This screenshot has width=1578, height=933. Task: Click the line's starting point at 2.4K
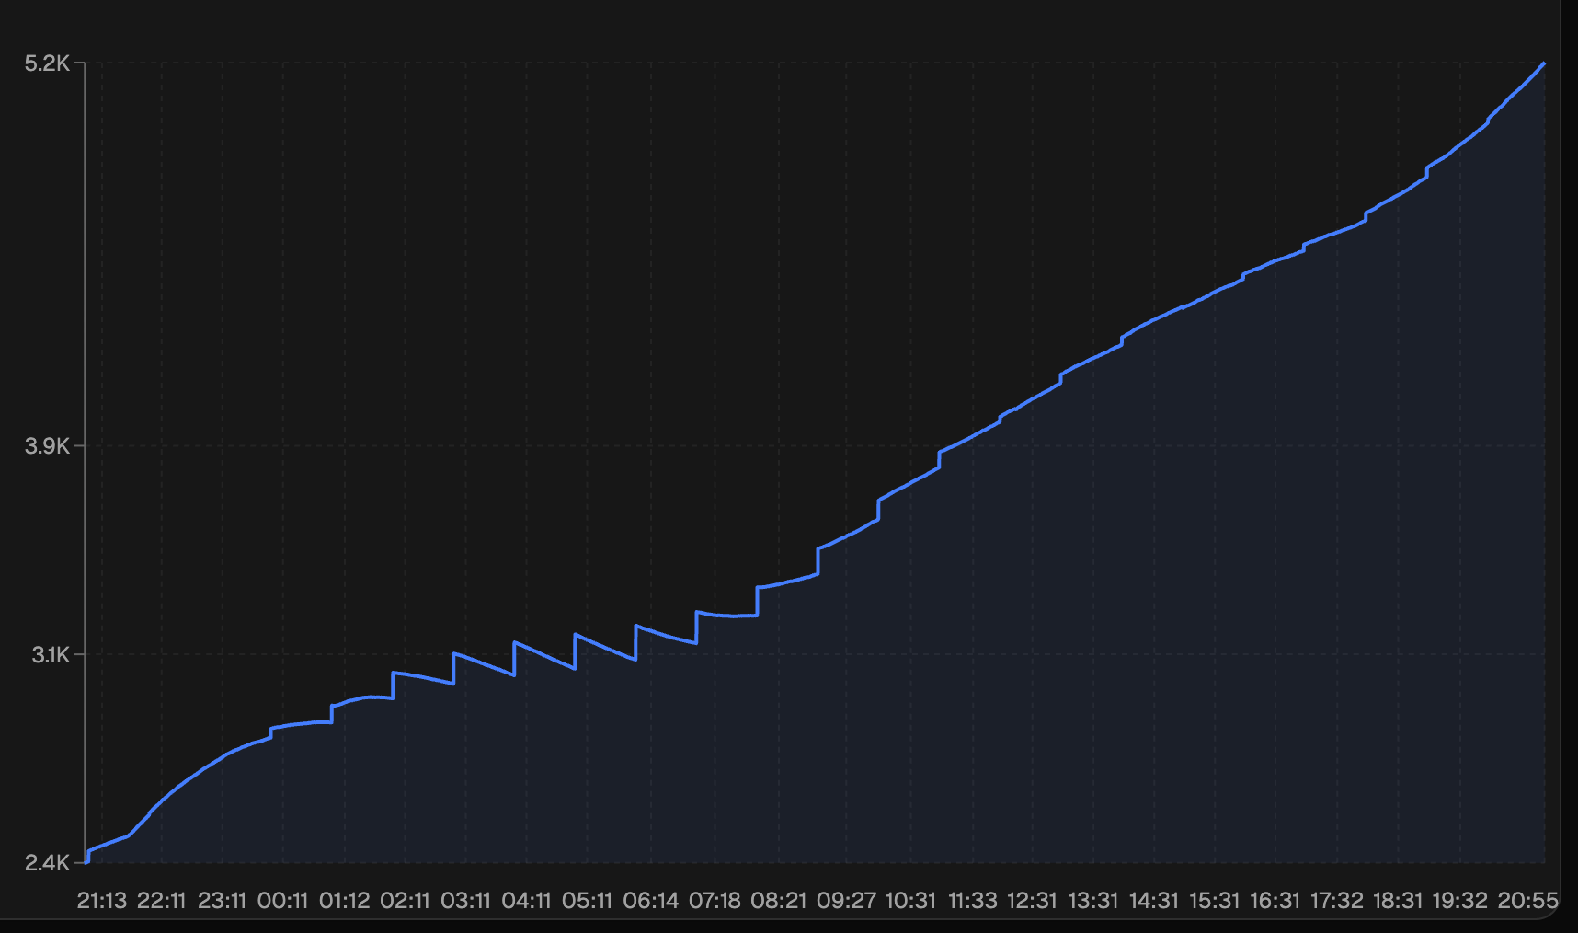[86, 862]
